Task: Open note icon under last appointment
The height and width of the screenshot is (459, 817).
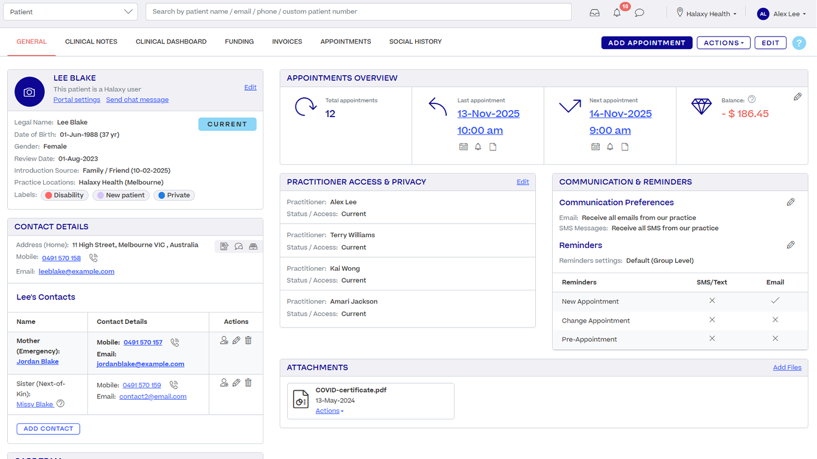Action: [x=493, y=147]
